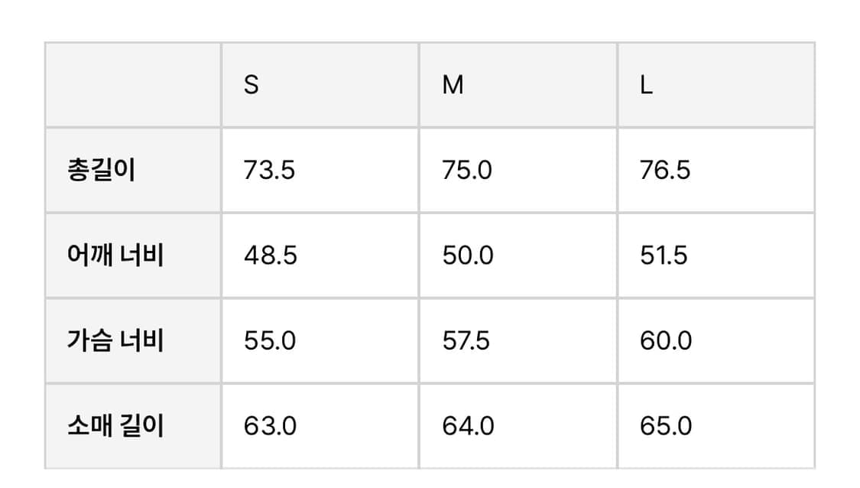Click the L size column header
860x488 pixels.
coord(646,85)
